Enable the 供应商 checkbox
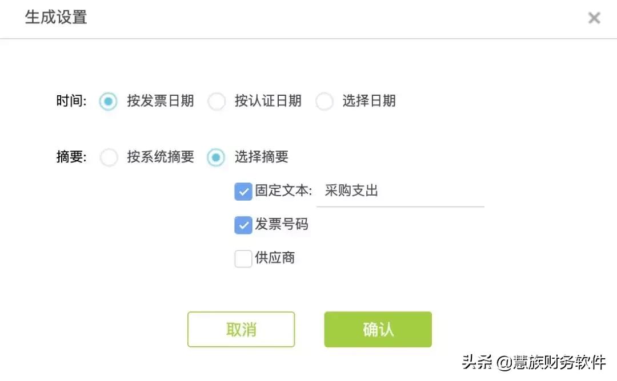Screen dimensions: 617x381 [x=243, y=258]
